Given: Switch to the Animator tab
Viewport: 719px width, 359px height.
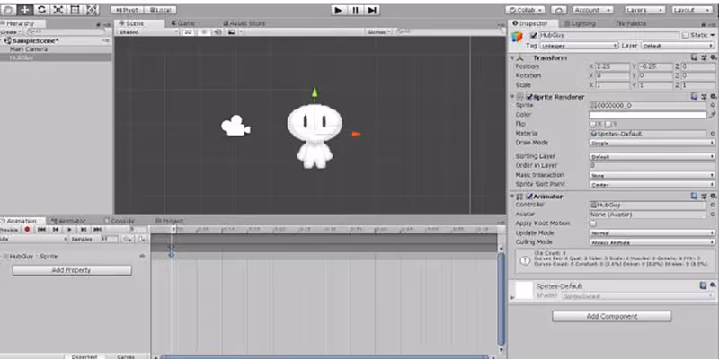Looking at the screenshot, I should [x=69, y=221].
